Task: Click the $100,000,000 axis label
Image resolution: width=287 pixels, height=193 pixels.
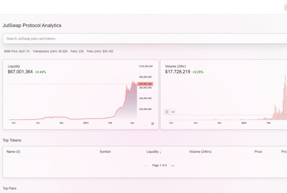Action: [x=146, y=66]
